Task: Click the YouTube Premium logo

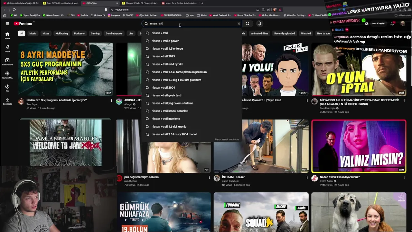Action: click(23, 24)
